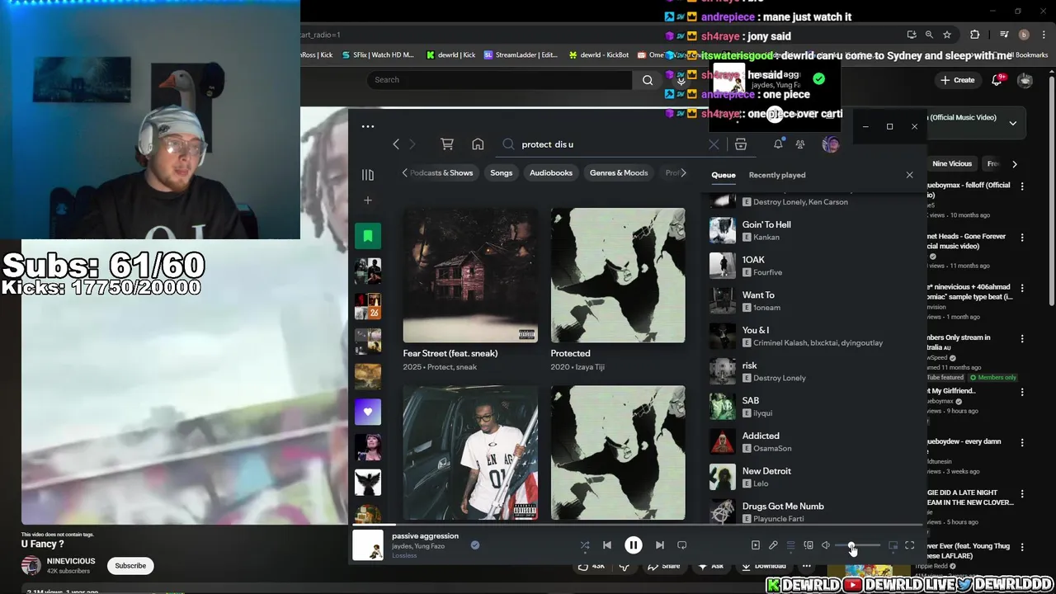Switch to Recently played tab
Image resolution: width=1056 pixels, height=594 pixels.
point(777,175)
